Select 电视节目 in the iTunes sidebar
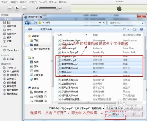147x121 pixels. [11, 26]
